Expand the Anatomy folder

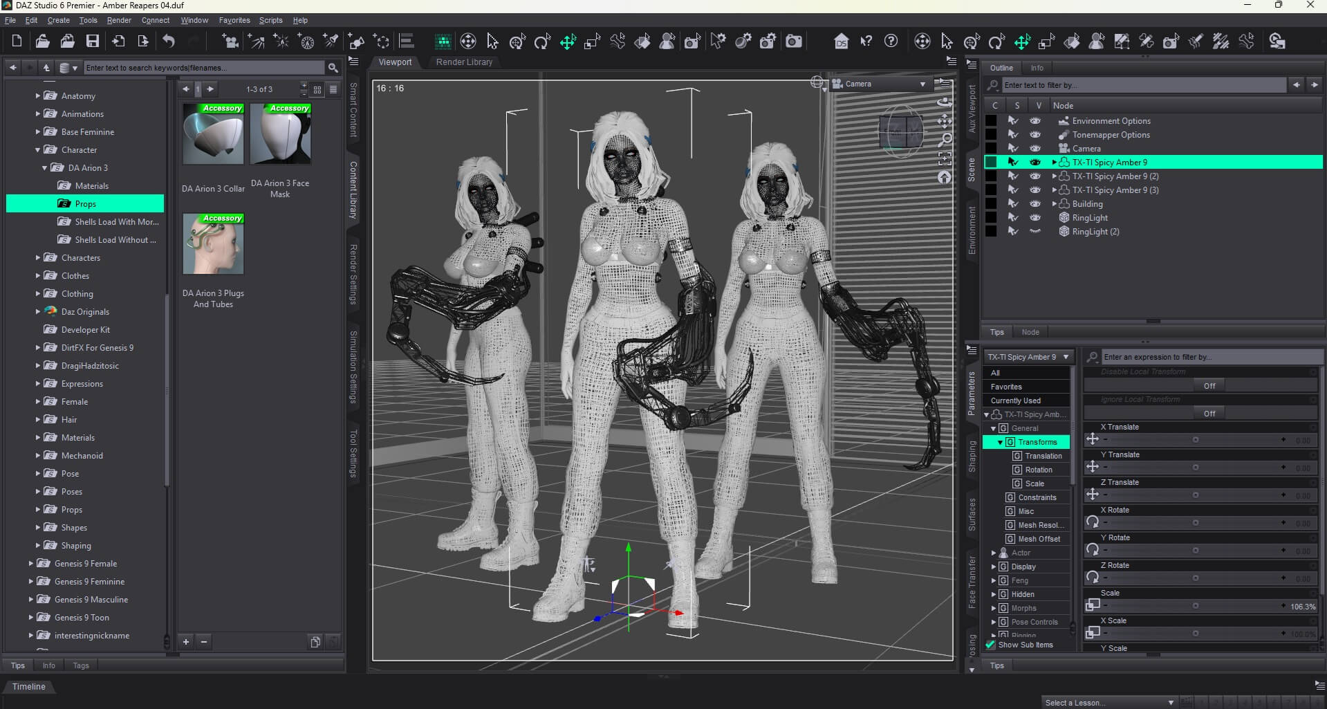(x=38, y=96)
